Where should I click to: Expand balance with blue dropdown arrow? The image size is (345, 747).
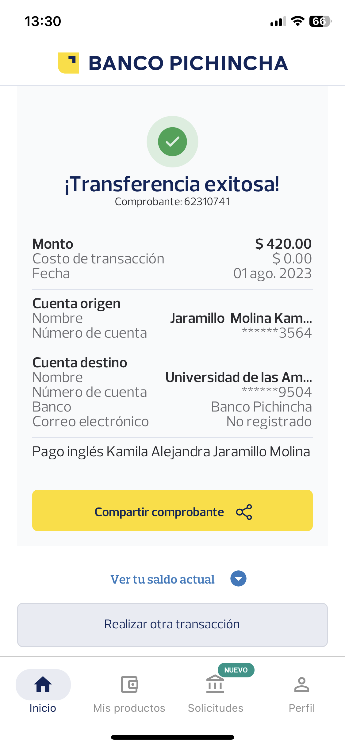[x=238, y=579]
